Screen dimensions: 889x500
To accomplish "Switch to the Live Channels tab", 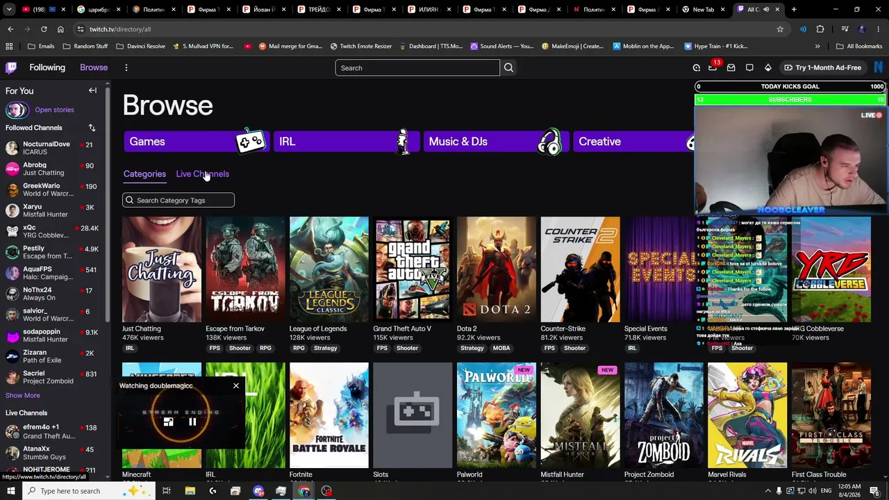I will coord(203,174).
